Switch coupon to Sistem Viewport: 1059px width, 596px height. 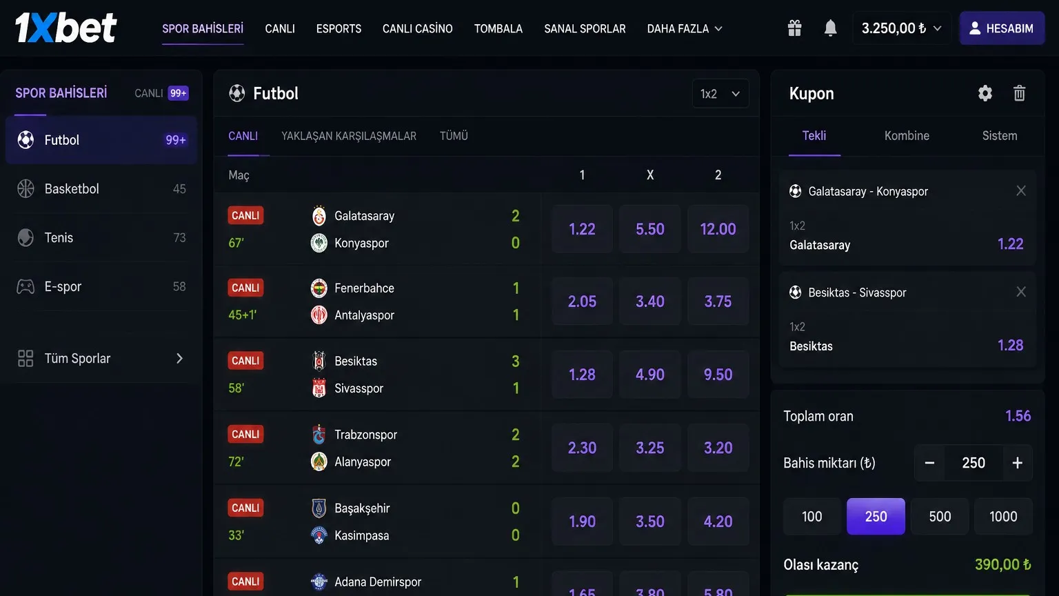point(1000,136)
